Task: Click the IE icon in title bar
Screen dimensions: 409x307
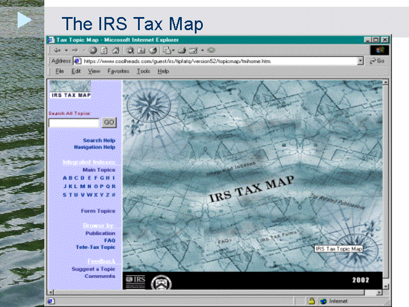Action: (51, 40)
